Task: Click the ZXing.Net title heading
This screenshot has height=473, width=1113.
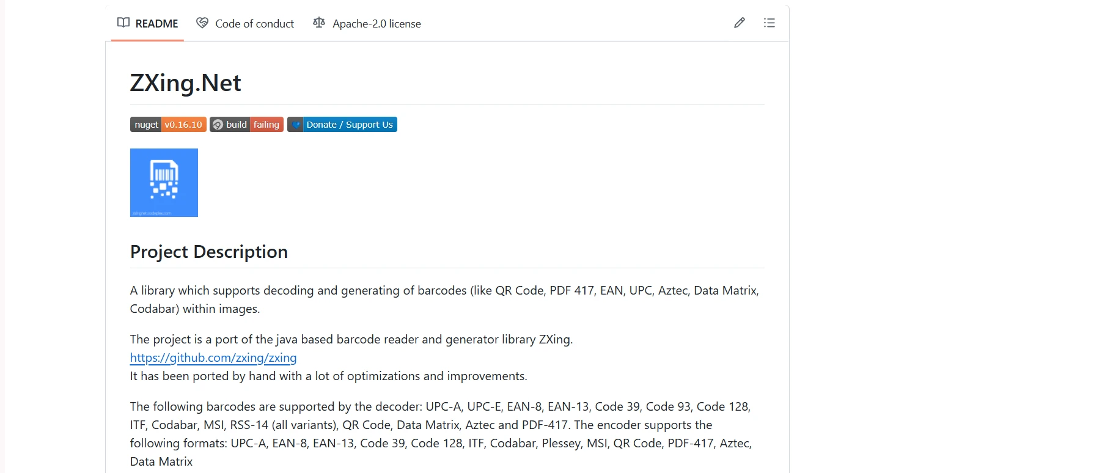Action: (x=185, y=82)
